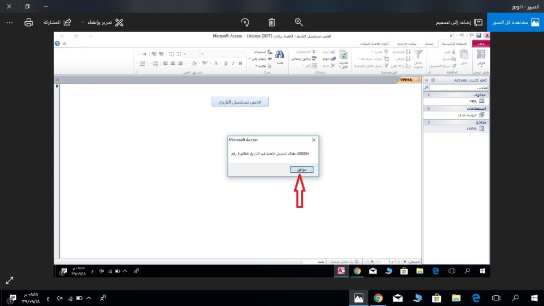Screen dimensions: 544x306
Task: Click the muted volume icon on bottom taskbar
Action: [60, 298]
